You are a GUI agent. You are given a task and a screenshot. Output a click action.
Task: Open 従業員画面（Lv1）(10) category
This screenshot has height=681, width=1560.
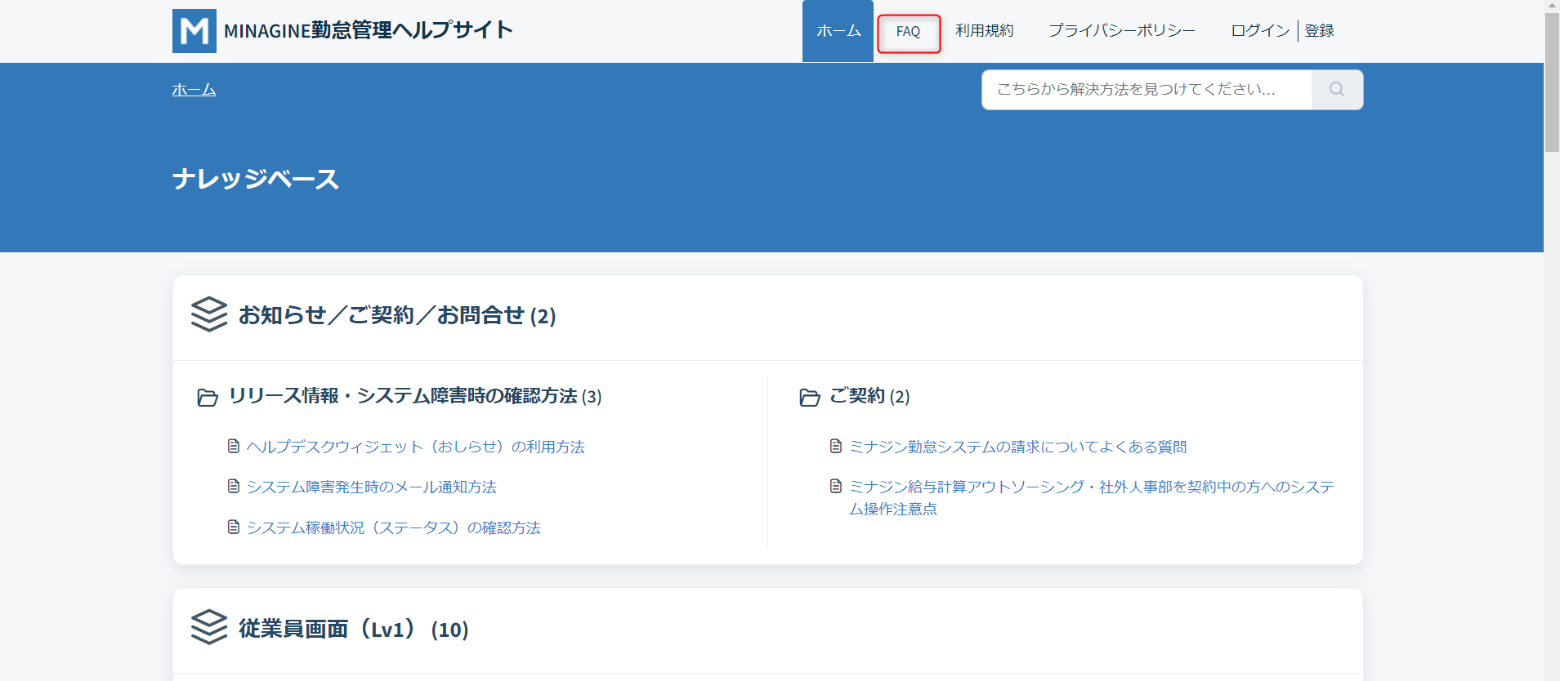click(x=354, y=630)
